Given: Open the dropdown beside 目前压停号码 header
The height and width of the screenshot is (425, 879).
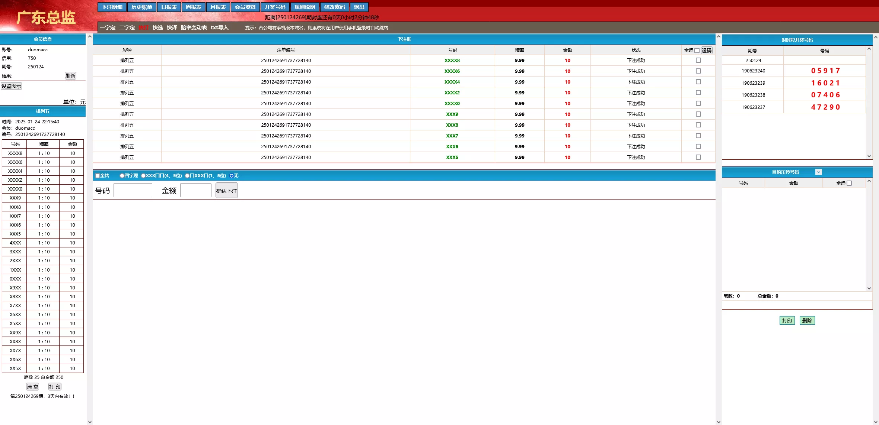Looking at the screenshot, I should click(x=818, y=172).
